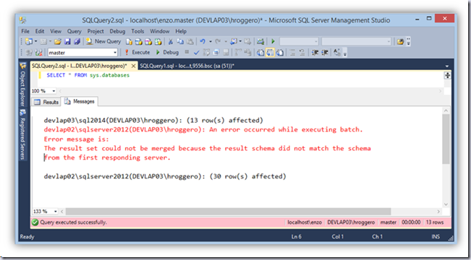This screenshot has width=471, height=260.
Task: Cut selection with the scissors icon
Action: (x=171, y=42)
